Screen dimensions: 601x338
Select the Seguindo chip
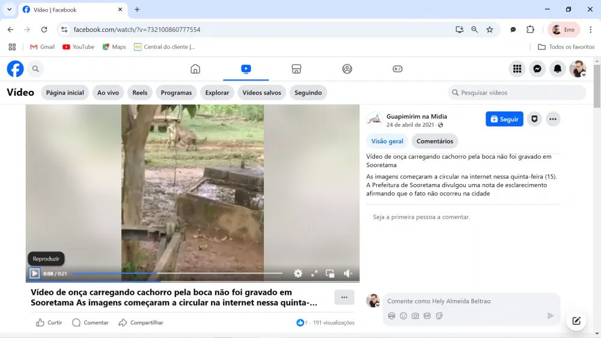tap(308, 93)
